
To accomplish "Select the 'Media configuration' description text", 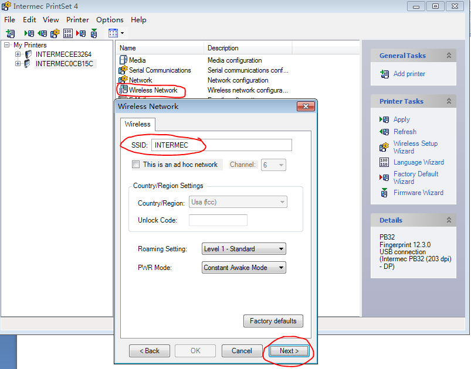I will pos(235,60).
